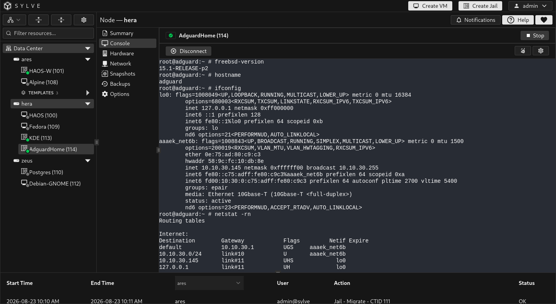Select Data Center in the tree
The height and width of the screenshot is (304, 556).
pyautogui.click(x=48, y=48)
